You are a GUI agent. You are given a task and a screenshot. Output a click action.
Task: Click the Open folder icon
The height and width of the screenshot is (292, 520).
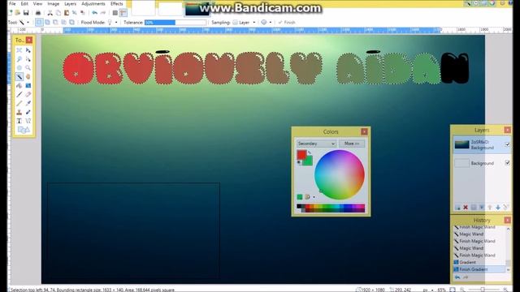(18, 13)
